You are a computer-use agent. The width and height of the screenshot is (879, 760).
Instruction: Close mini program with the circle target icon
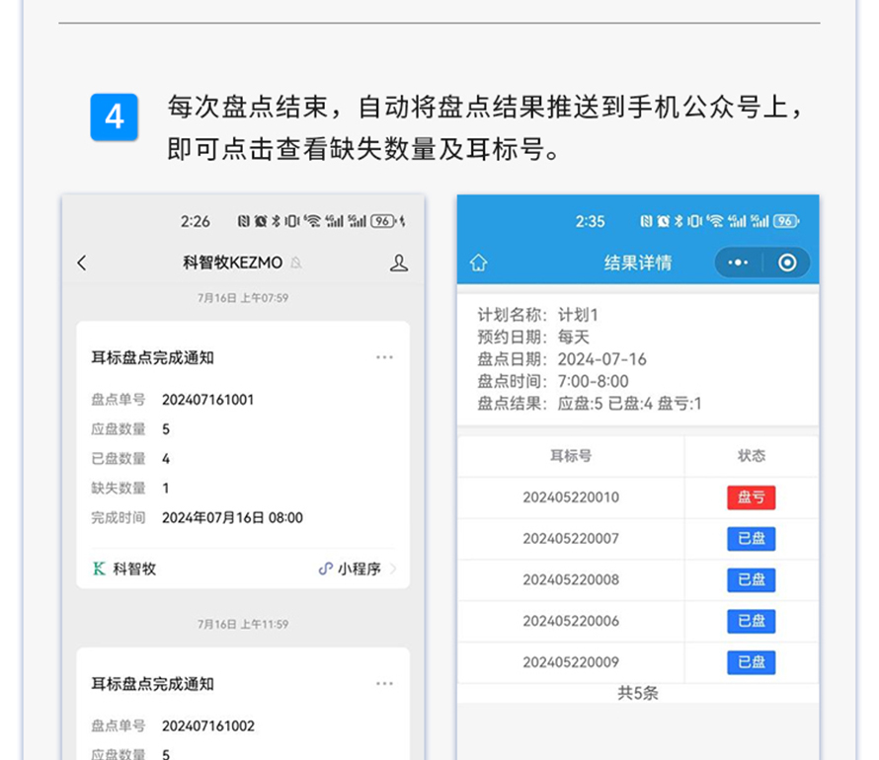[787, 263]
